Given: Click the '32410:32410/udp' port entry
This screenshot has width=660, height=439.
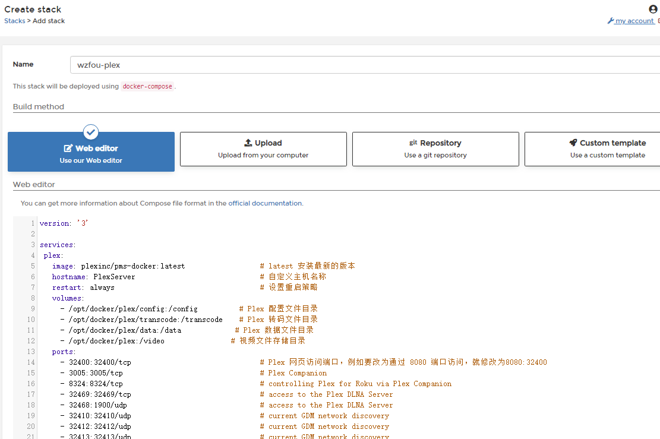Looking at the screenshot, I should click(100, 416).
